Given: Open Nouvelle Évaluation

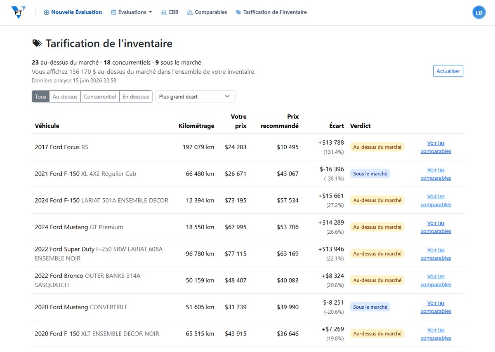Looking at the screenshot, I should point(73,12).
